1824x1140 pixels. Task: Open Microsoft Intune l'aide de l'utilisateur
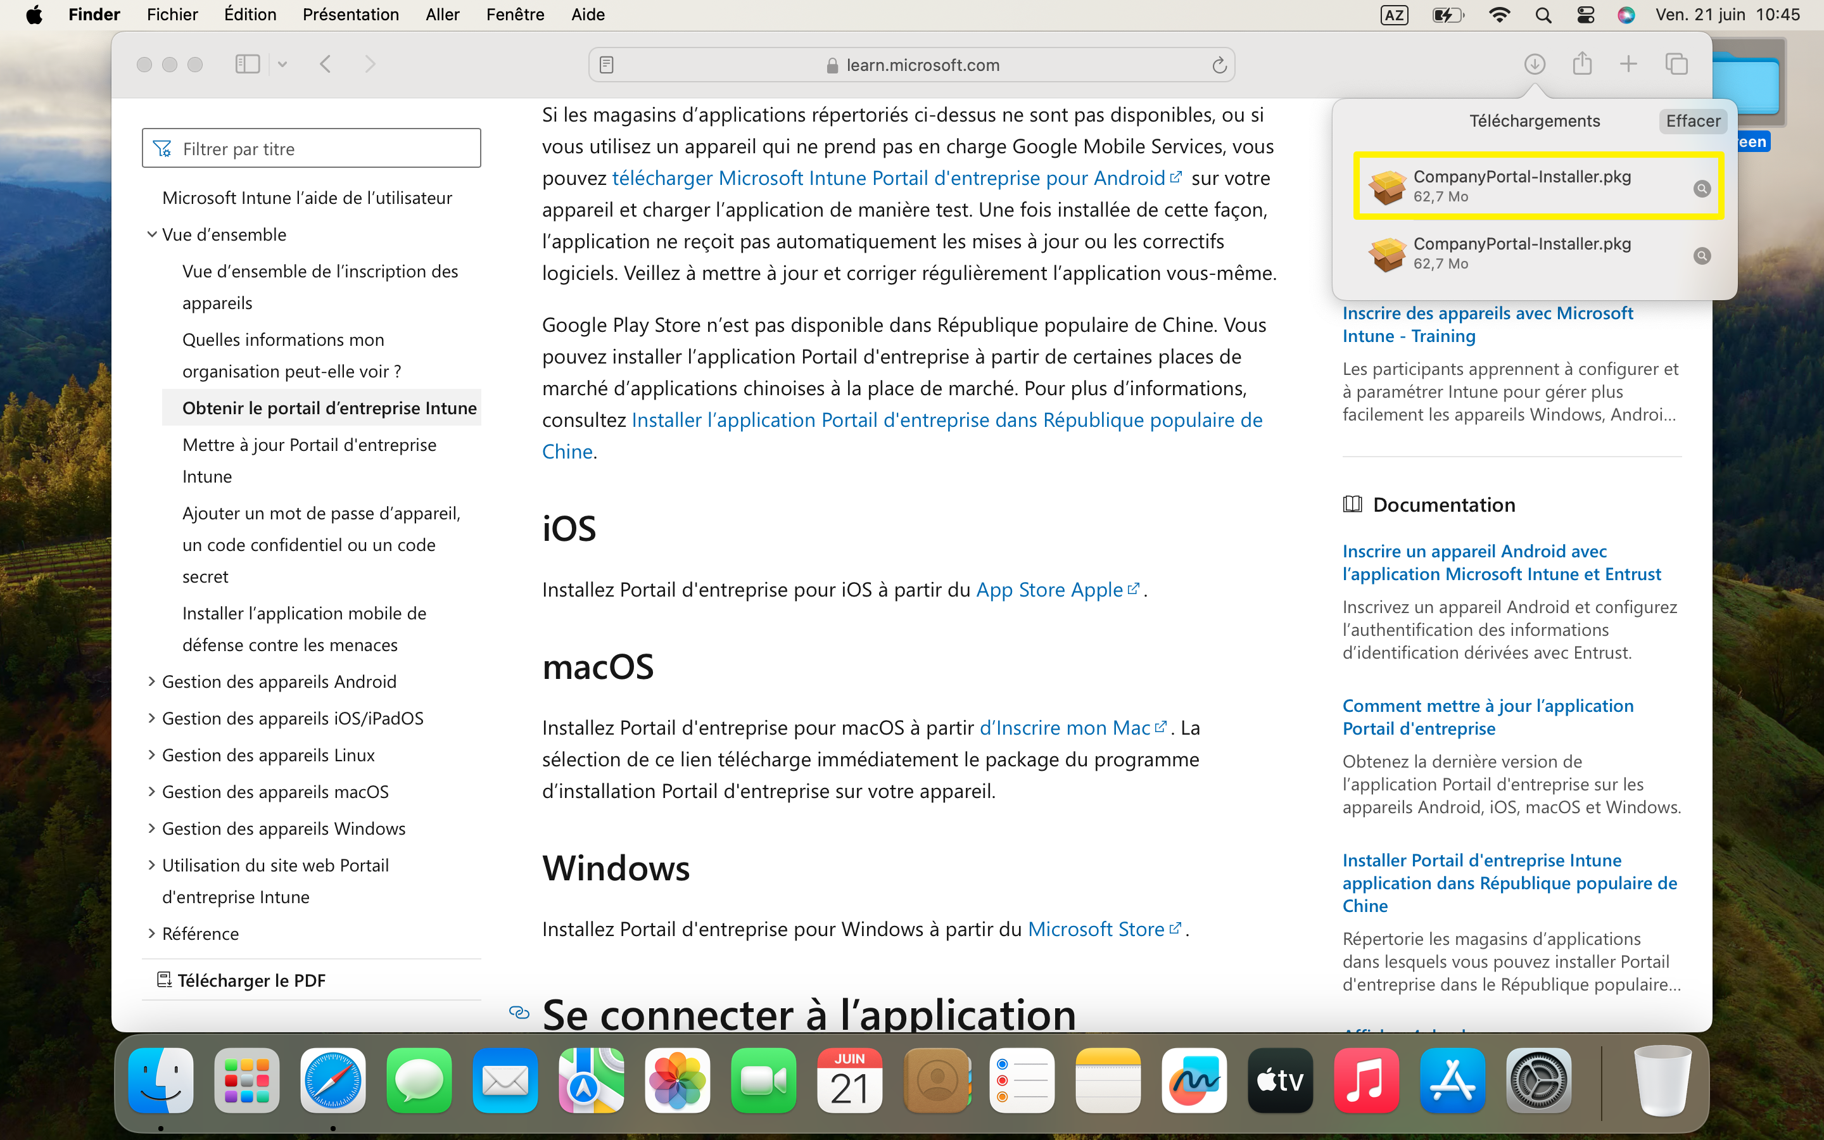(x=307, y=198)
